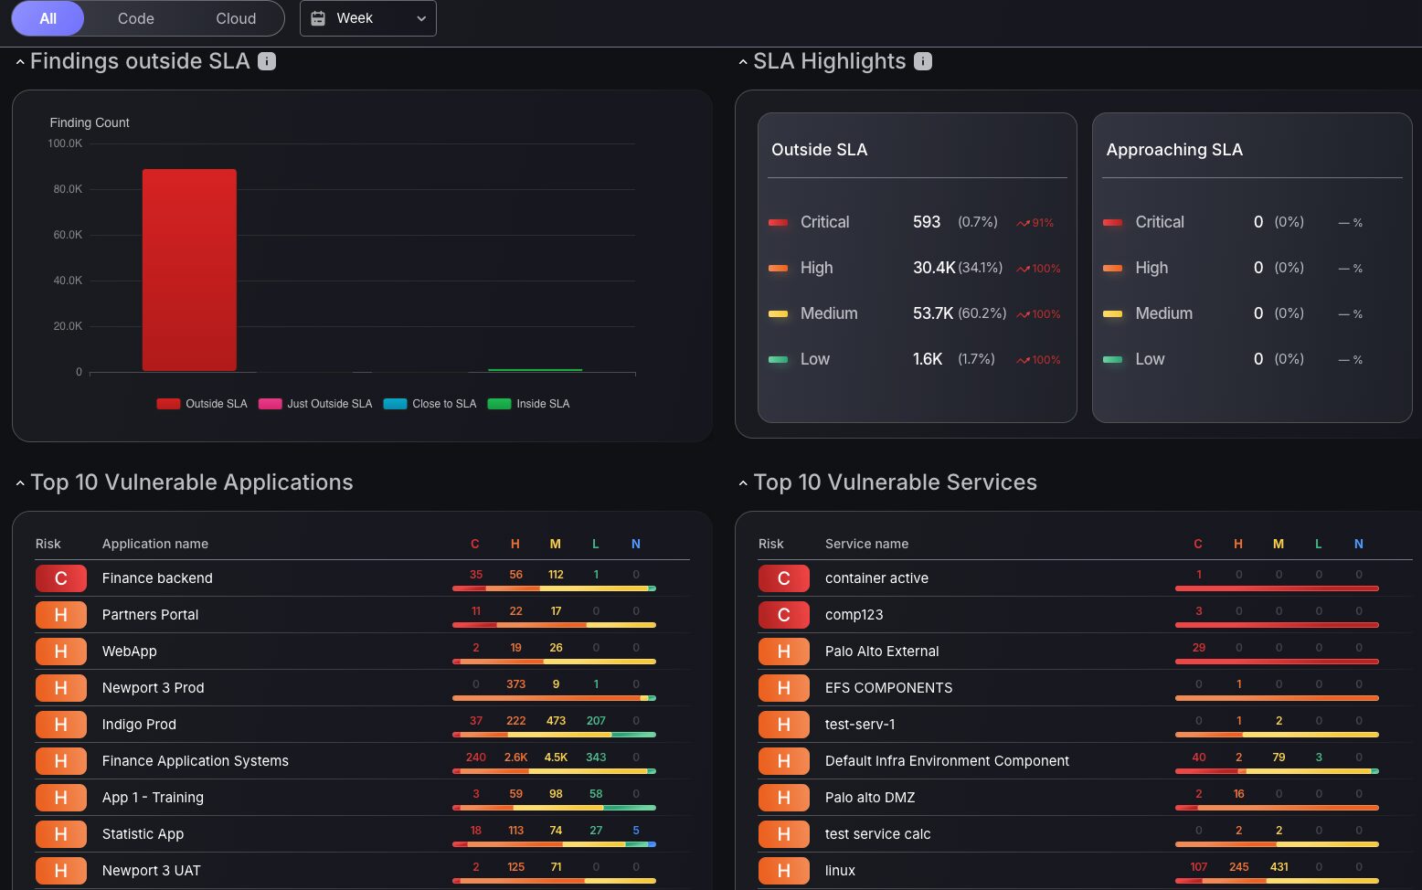
Task: Toggle Outside SLA legend series
Action: [x=202, y=404]
